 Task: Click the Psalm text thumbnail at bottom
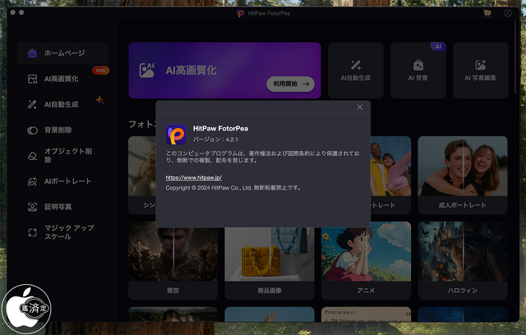tap(366, 314)
